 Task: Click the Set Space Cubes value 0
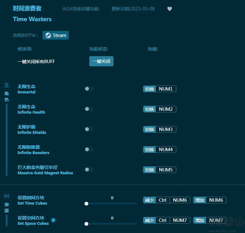112,218
